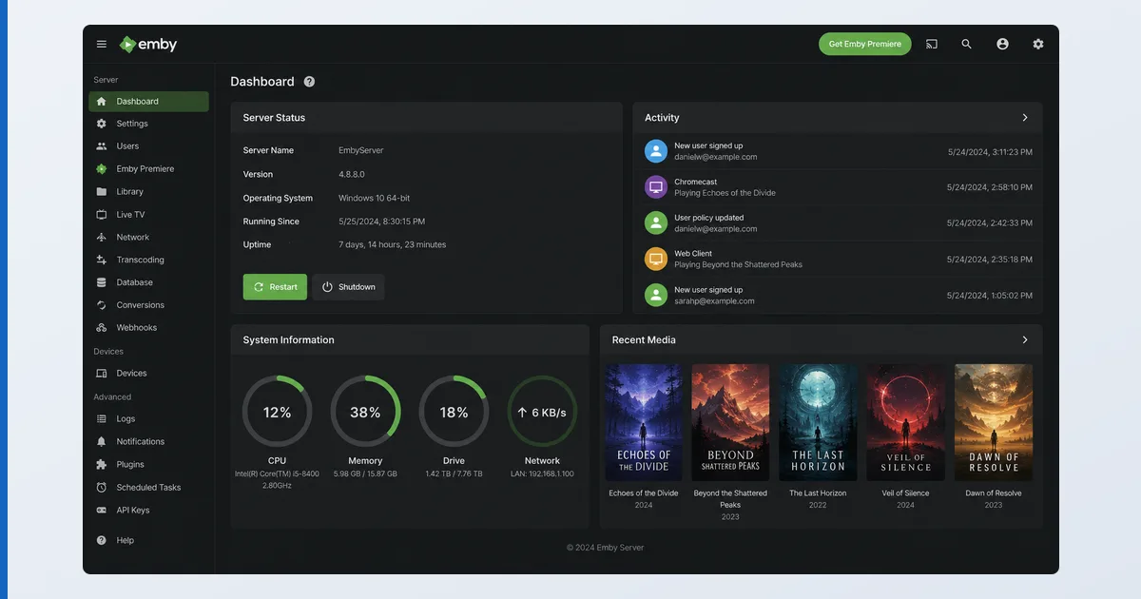Expand the Activity panel chevron
Screen dimensions: 1141x599
coord(1025,118)
